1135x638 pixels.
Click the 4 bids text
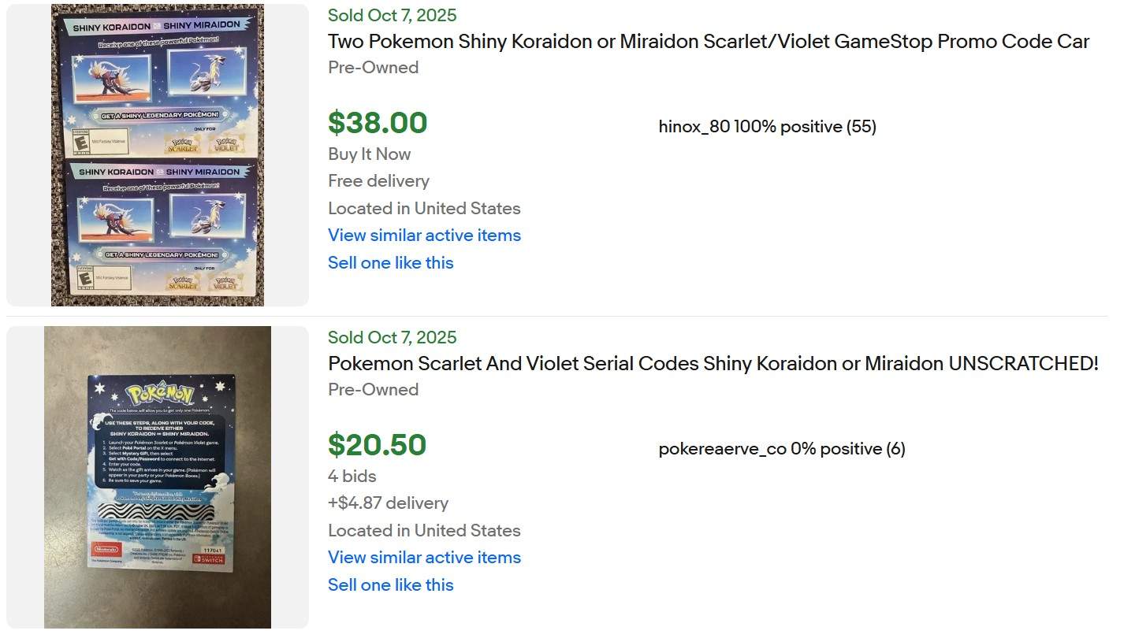[352, 476]
